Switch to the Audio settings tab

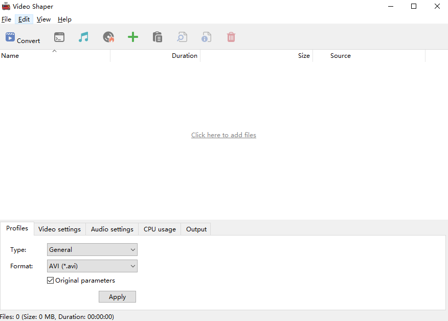coord(112,229)
